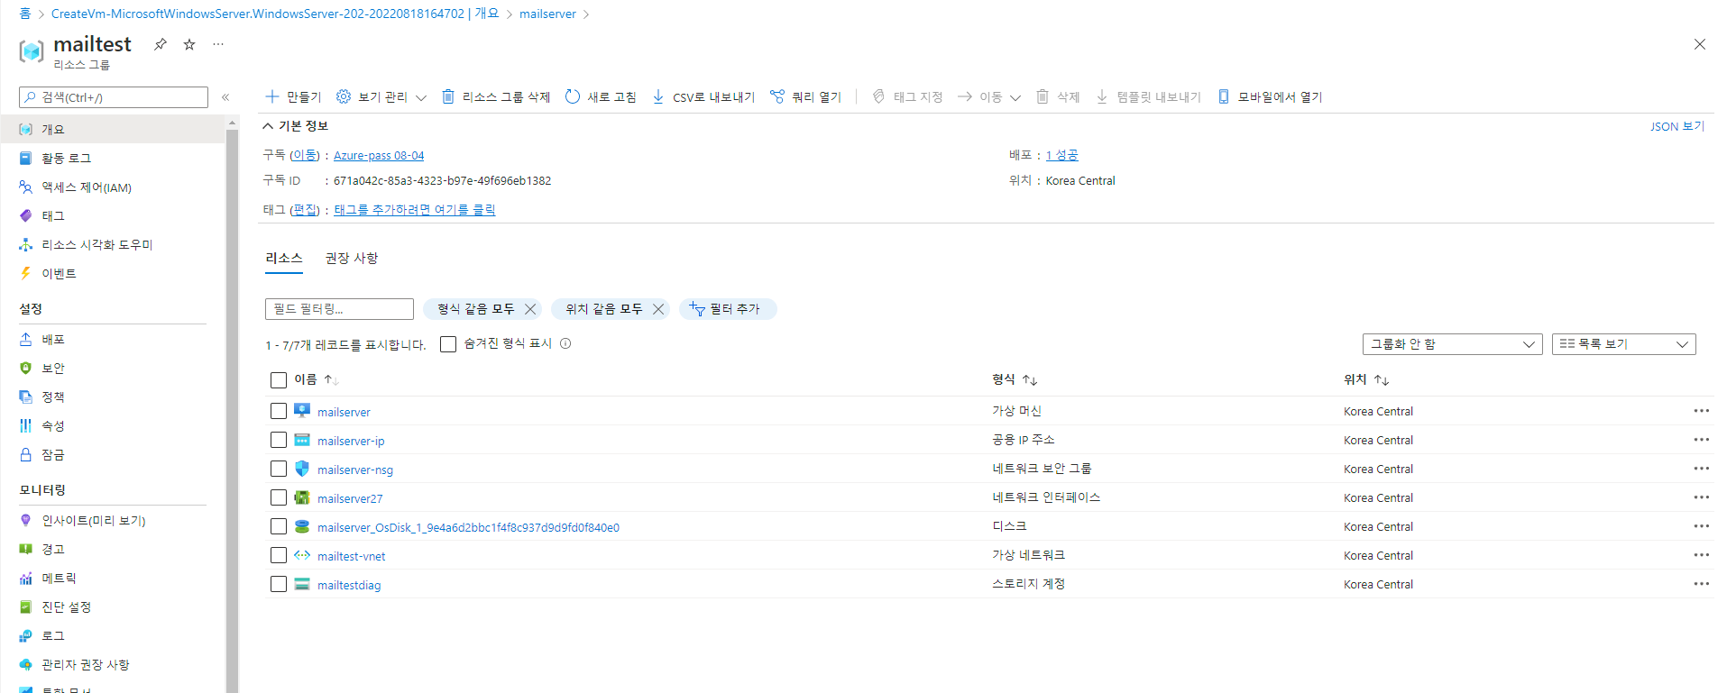
Task: Check the mailserver_OsDisk row checkbox
Action: (x=279, y=526)
